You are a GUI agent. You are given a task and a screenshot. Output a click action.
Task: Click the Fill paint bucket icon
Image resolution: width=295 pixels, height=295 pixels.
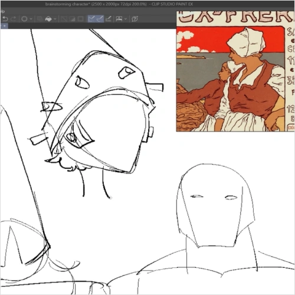(48, 19)
